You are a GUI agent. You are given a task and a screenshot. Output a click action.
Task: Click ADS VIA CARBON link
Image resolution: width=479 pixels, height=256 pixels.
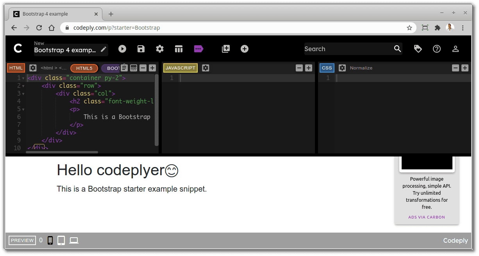tap(427, 217)
